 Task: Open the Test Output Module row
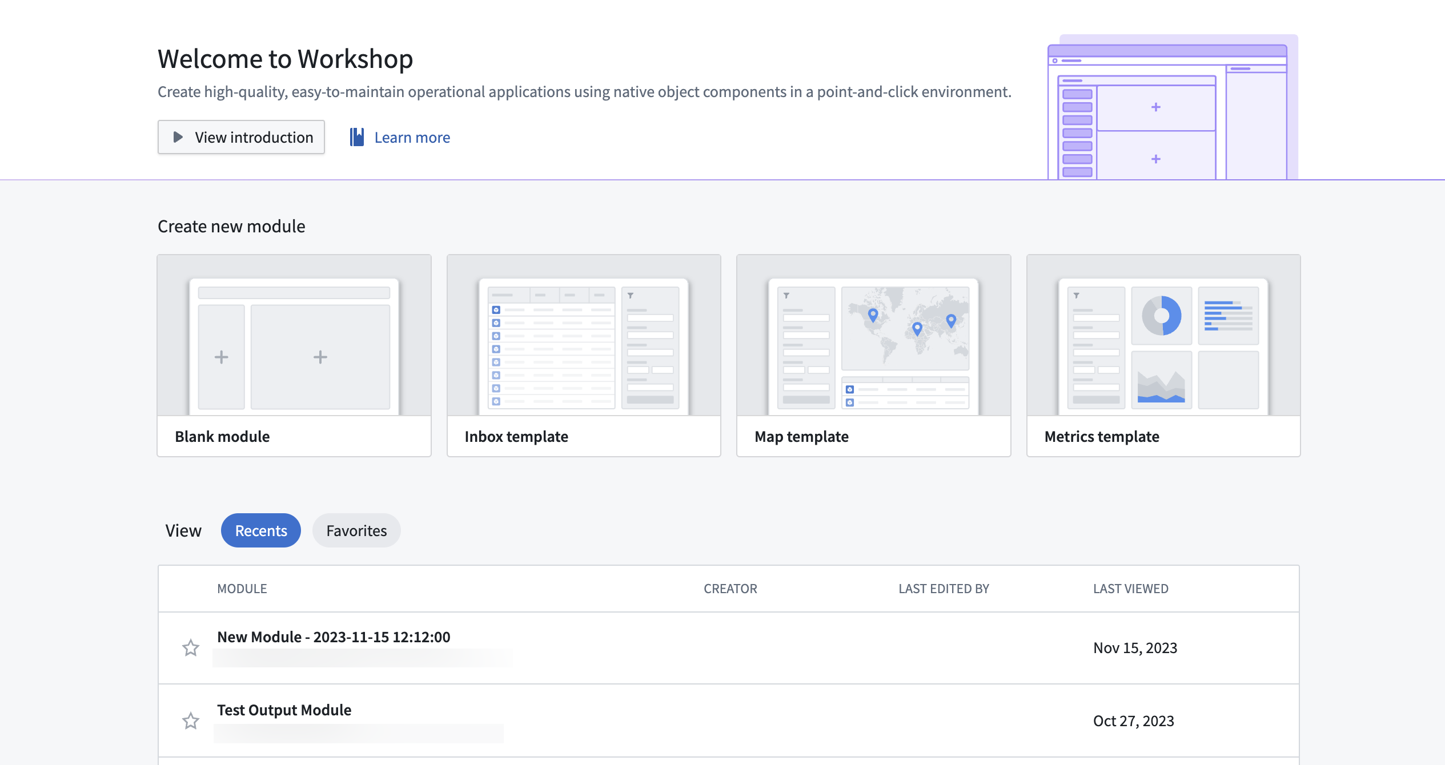tap(729, 721)
